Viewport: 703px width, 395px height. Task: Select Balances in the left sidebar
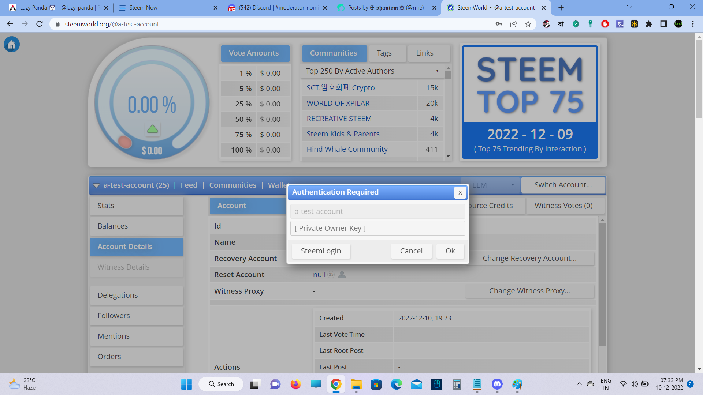pos(136,226)
